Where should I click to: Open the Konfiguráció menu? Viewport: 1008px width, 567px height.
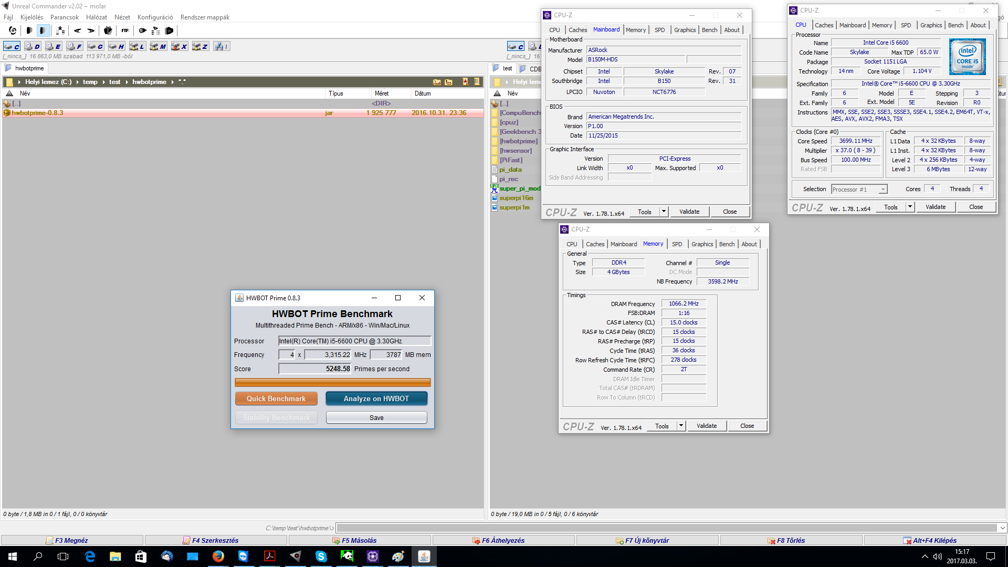(x=155, y=17)
